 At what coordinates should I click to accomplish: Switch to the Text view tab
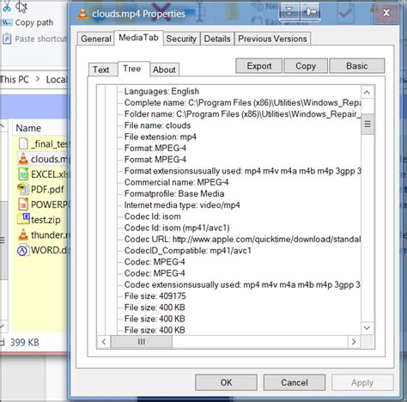coord(101,70)
